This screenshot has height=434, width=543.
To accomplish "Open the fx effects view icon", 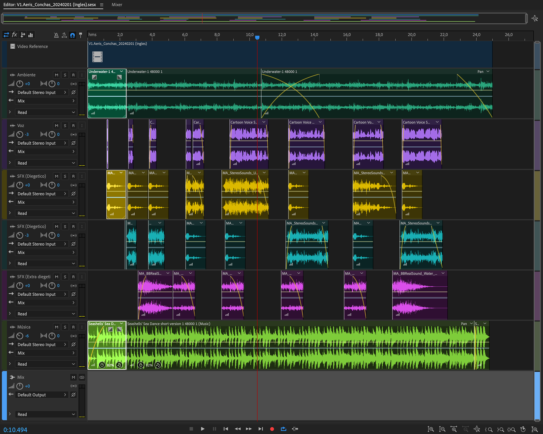I will point(14,35).
